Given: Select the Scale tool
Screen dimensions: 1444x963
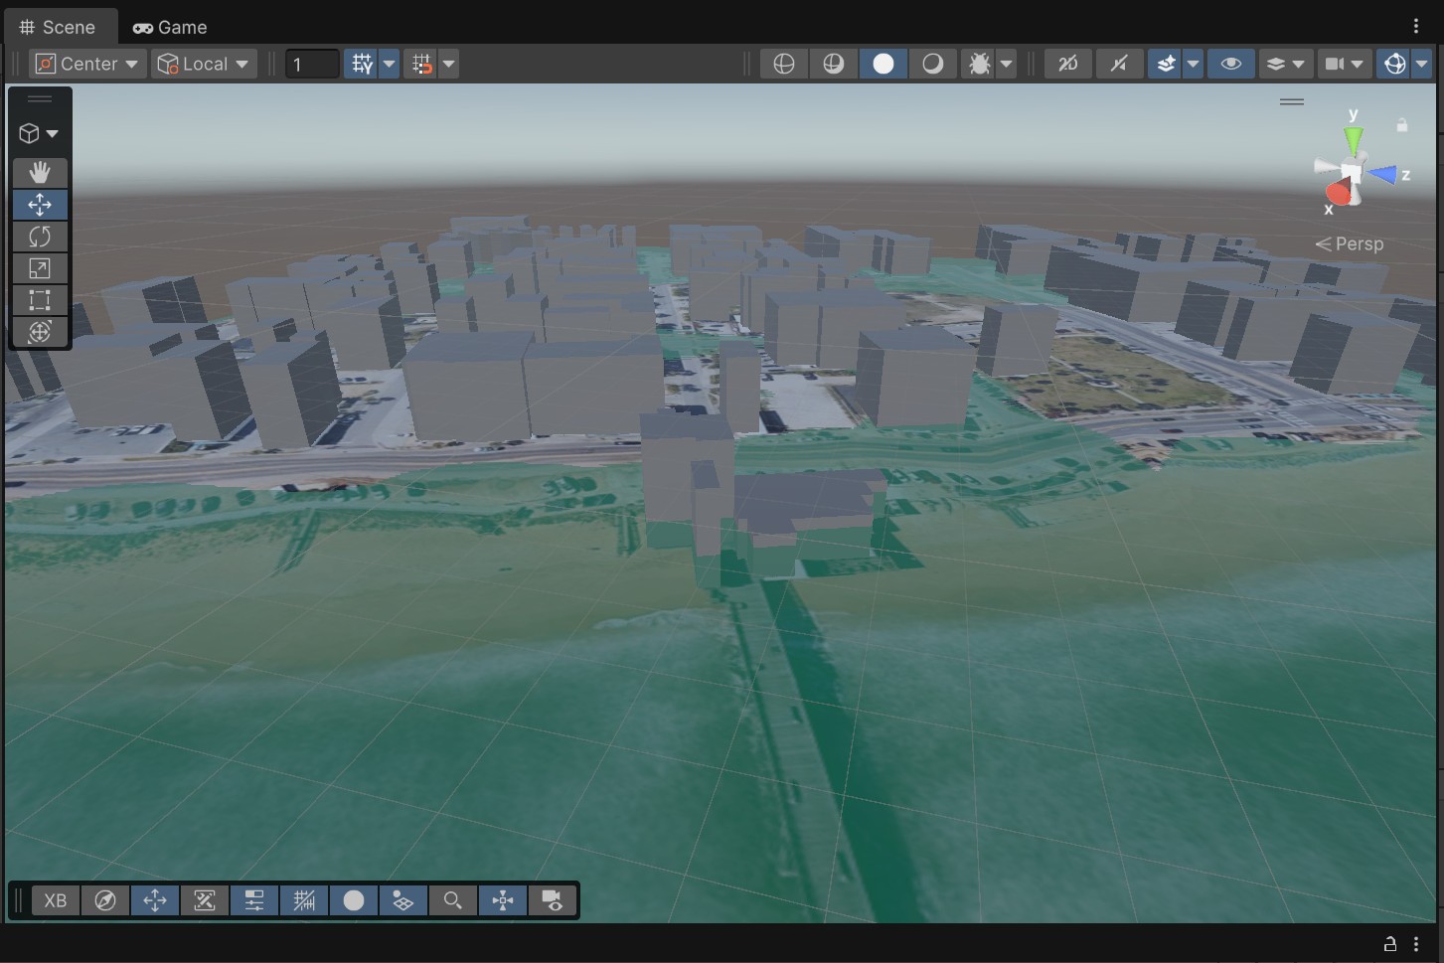Looking at the screenshot, I should pyautogui.click(x=40, y=268).
